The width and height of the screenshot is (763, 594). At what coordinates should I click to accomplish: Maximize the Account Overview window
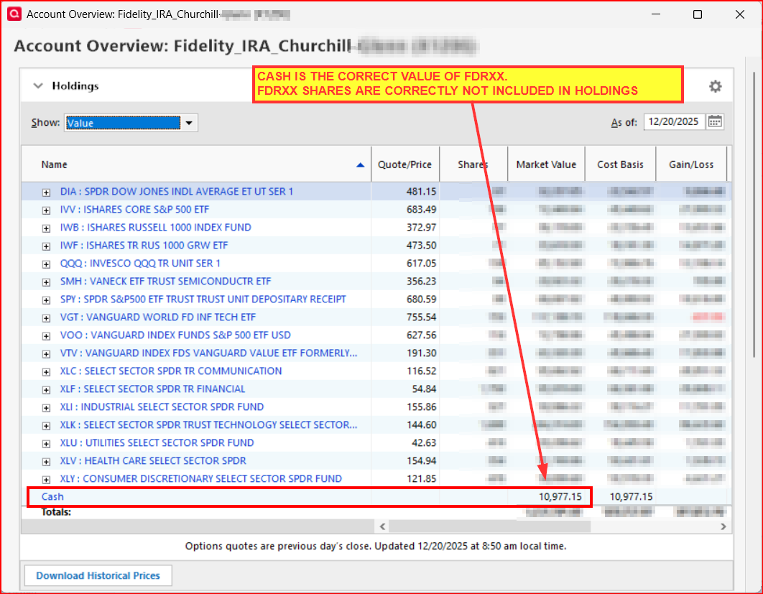coord(698,14)
